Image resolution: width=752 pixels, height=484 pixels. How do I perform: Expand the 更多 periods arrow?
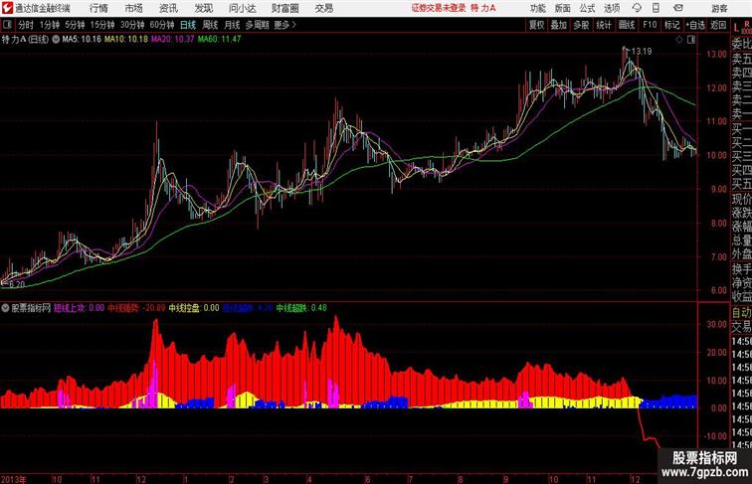285,25
